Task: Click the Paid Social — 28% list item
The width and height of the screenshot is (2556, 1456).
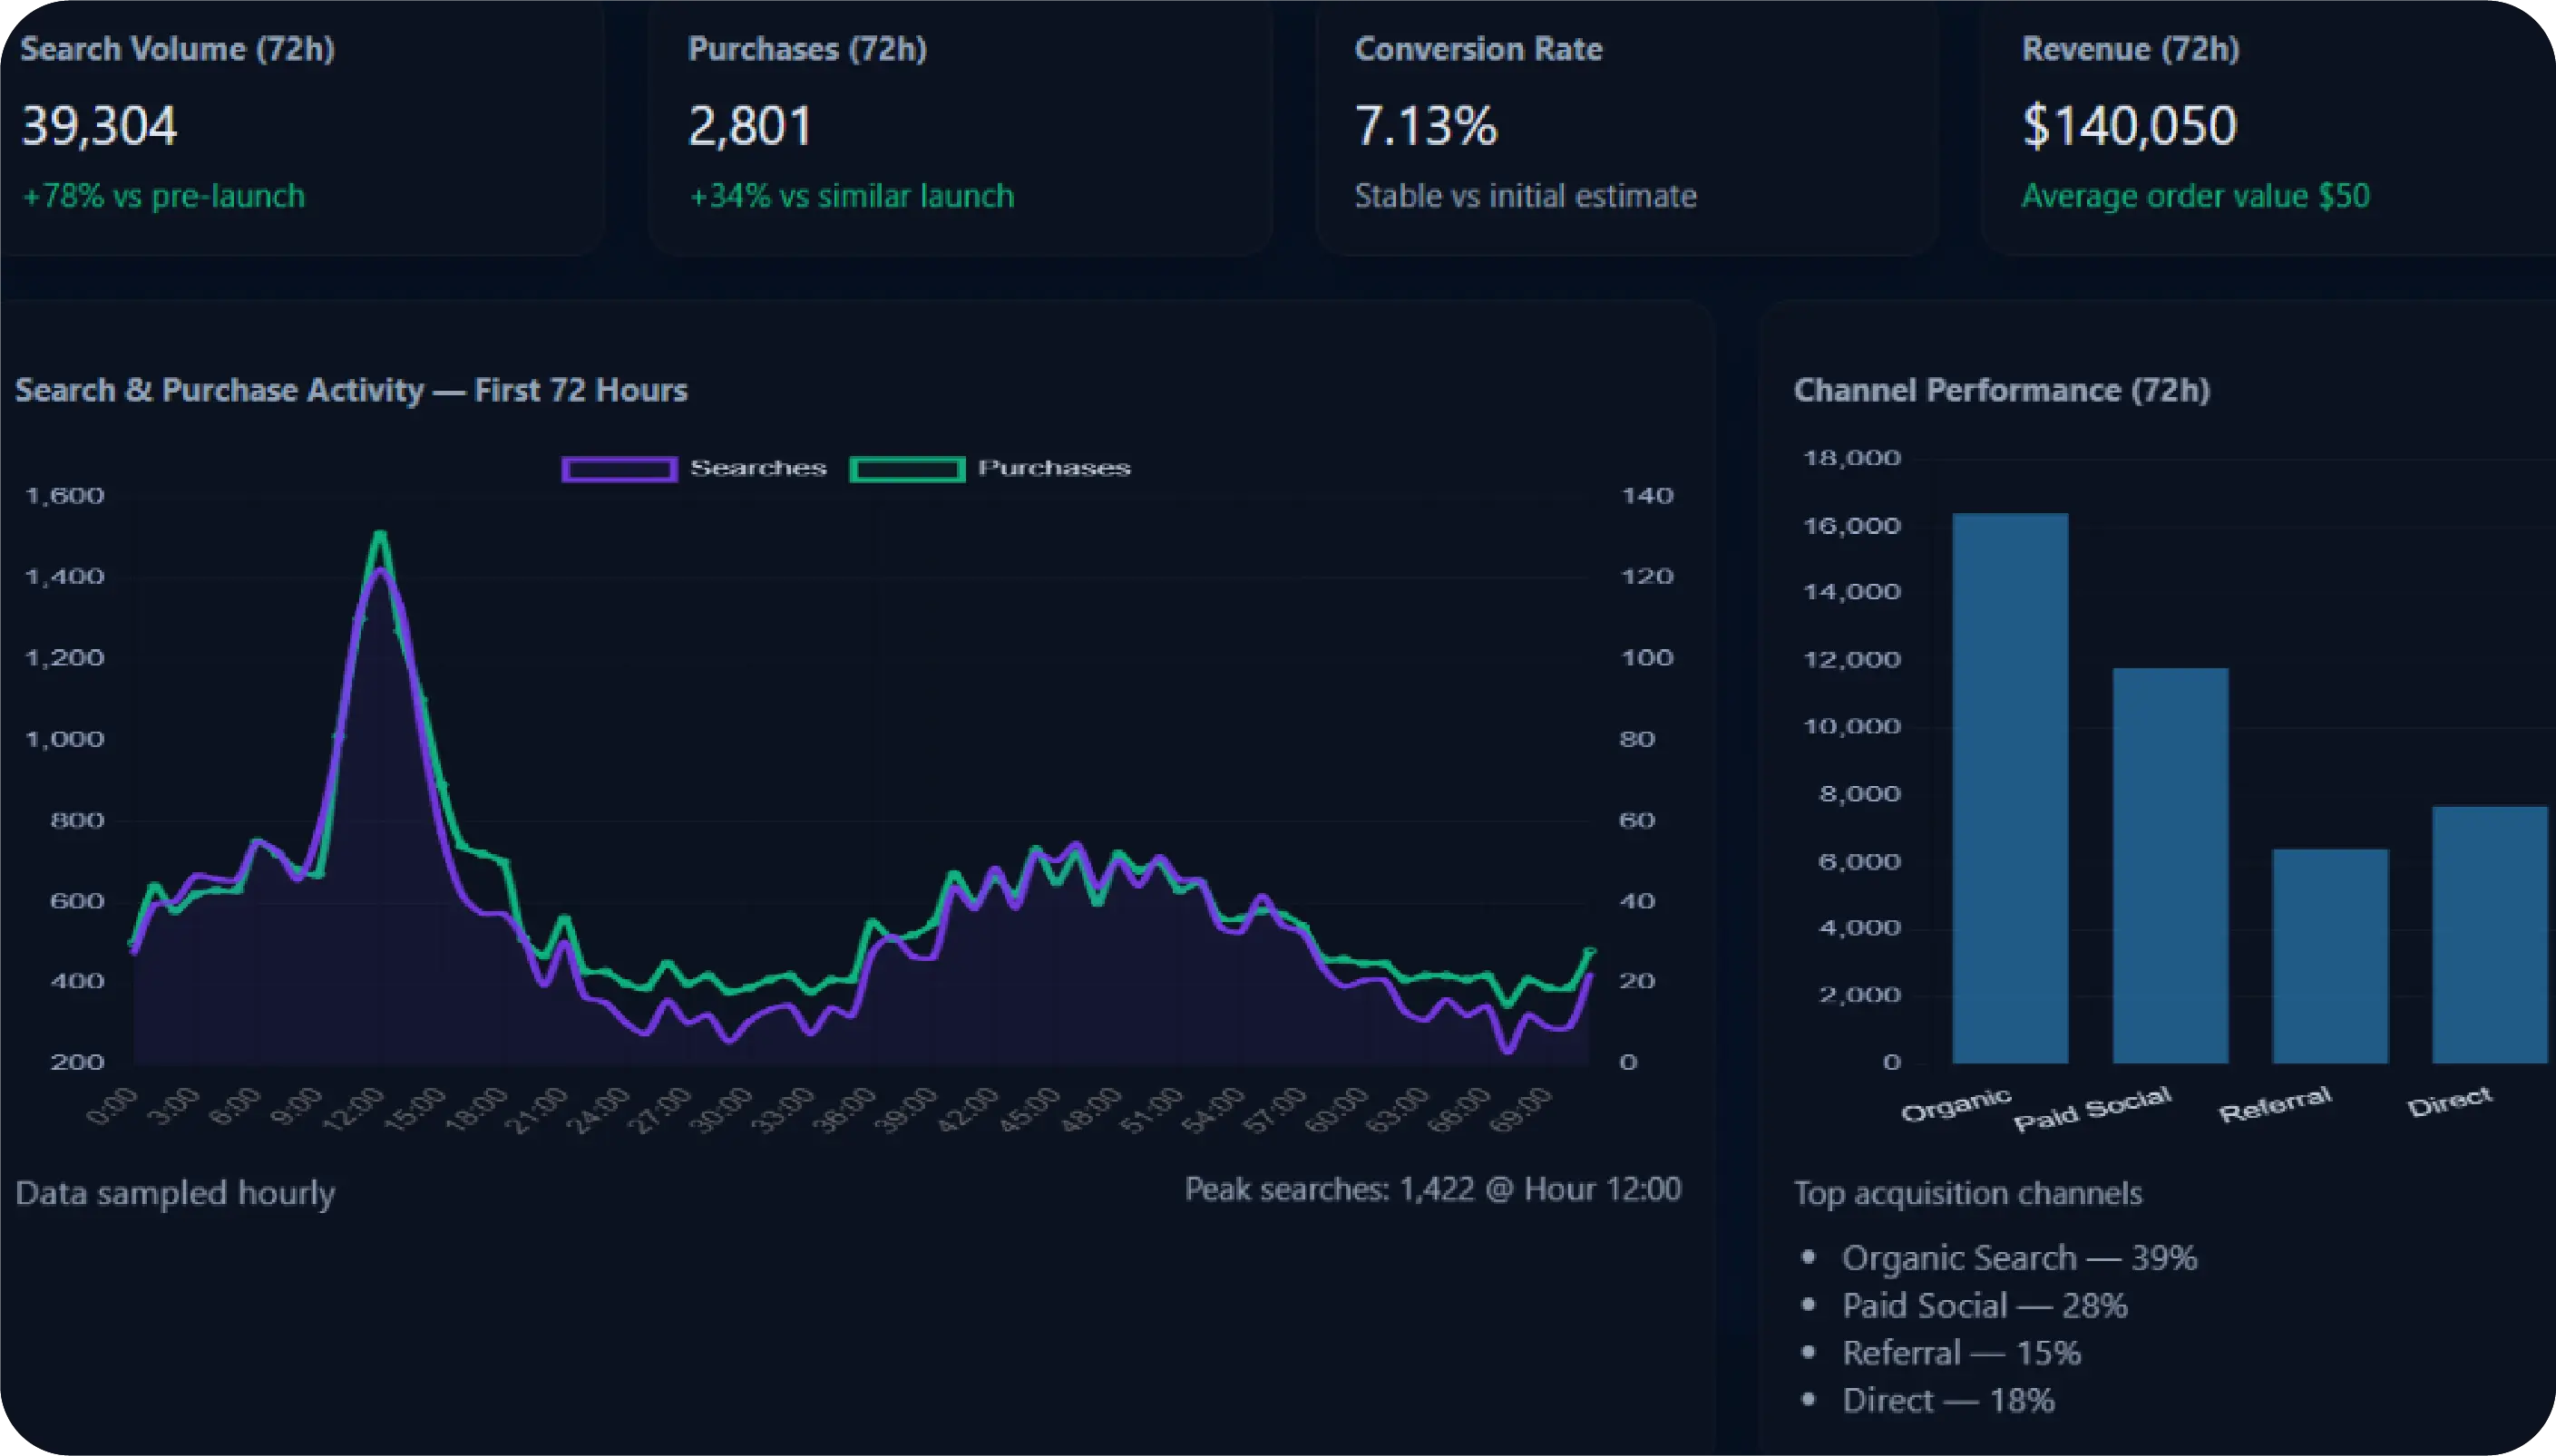Action: click(1984, 1306)
